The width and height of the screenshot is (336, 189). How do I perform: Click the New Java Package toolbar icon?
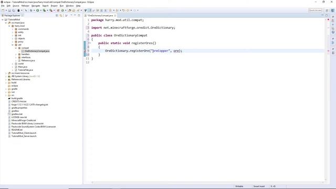point(58,10)
